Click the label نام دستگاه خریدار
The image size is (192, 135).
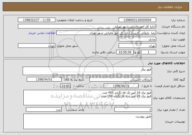click(x=173, y=27)
